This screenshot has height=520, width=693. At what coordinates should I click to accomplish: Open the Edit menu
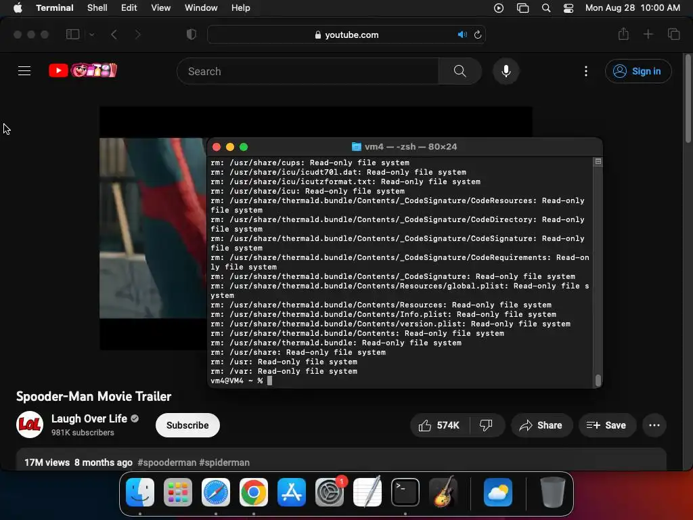(129, 8)
